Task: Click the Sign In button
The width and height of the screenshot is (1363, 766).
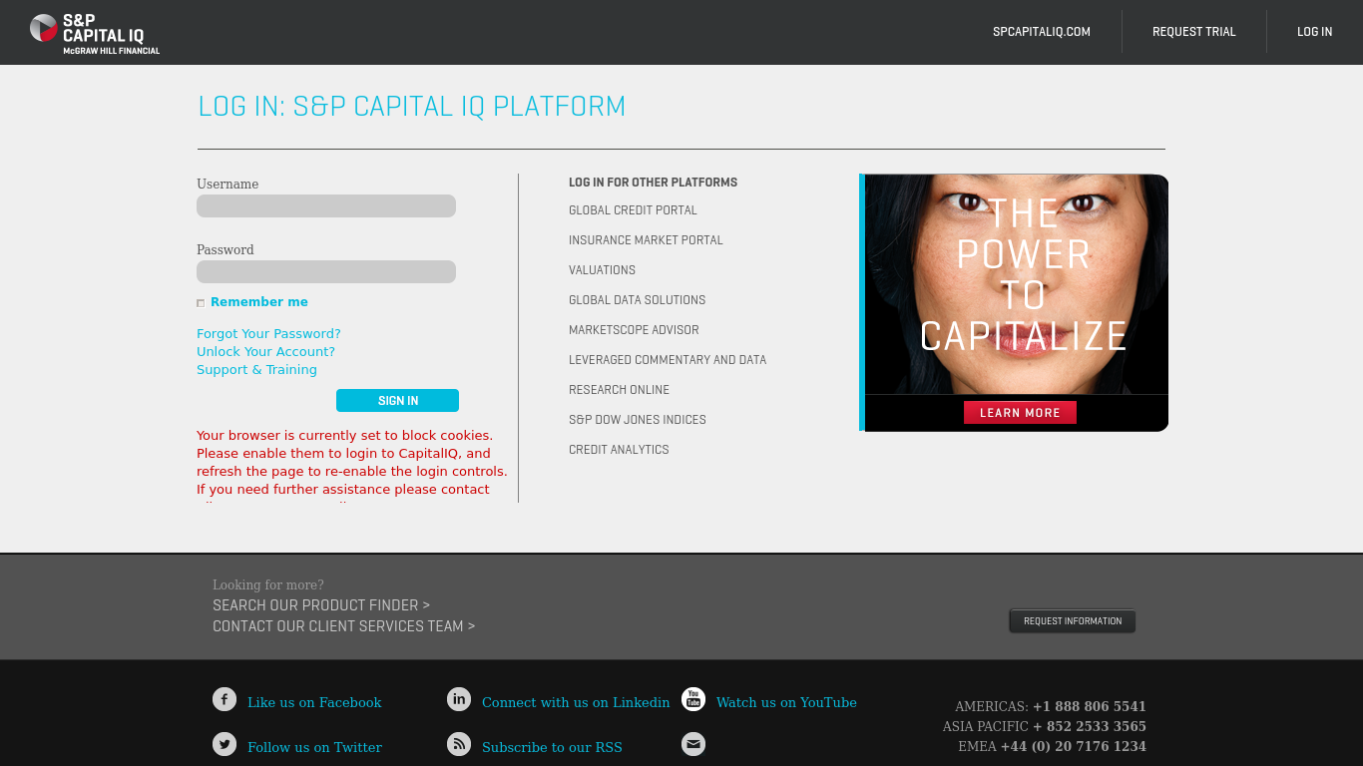Action: point(397,401)
